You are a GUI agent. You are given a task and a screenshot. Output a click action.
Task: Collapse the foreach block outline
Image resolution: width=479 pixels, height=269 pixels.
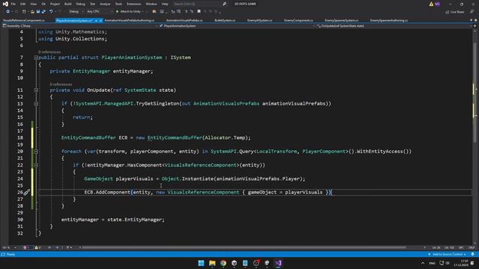36,151
